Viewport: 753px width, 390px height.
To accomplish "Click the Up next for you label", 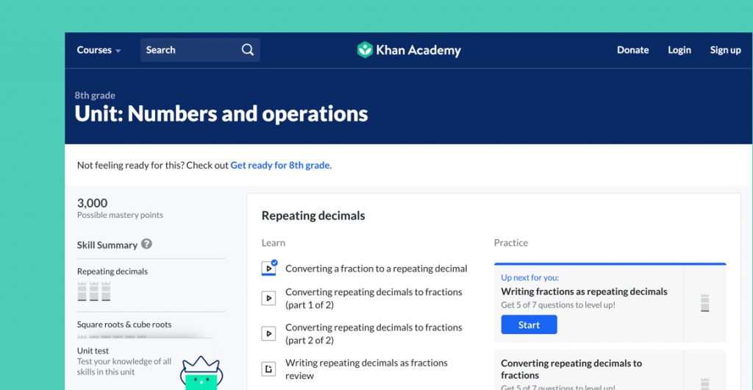I will coord(529,277).
